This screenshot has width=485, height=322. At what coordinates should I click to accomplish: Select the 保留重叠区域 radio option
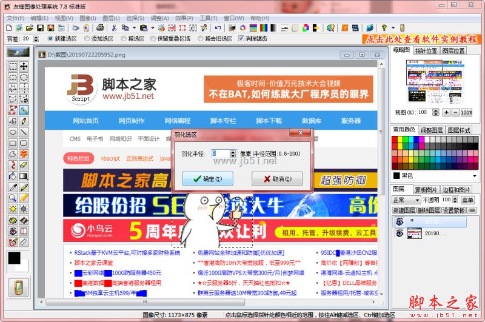click(x=170, y=39)
